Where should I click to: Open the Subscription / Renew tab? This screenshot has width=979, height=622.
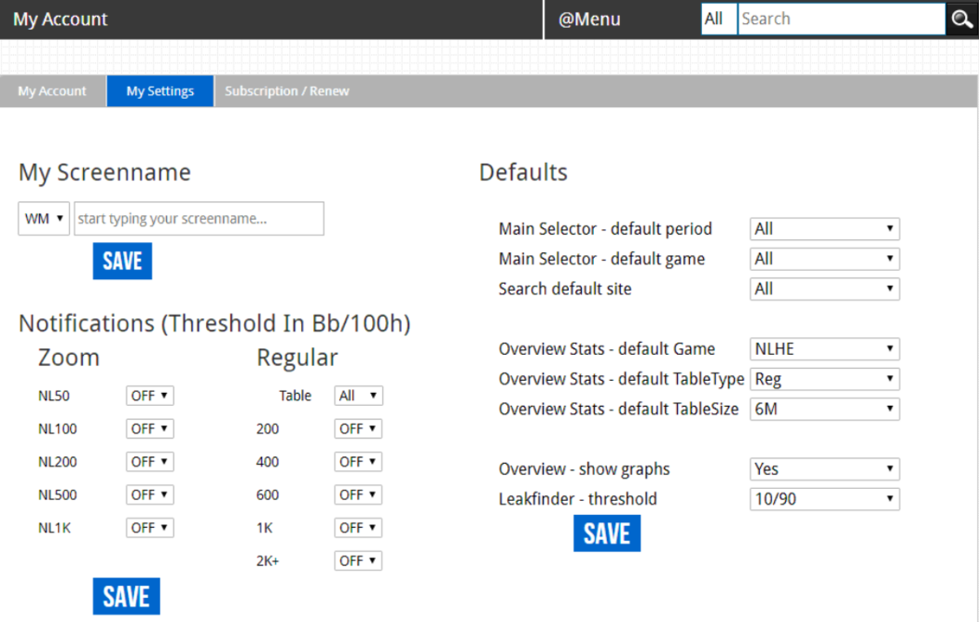[286, 91]
